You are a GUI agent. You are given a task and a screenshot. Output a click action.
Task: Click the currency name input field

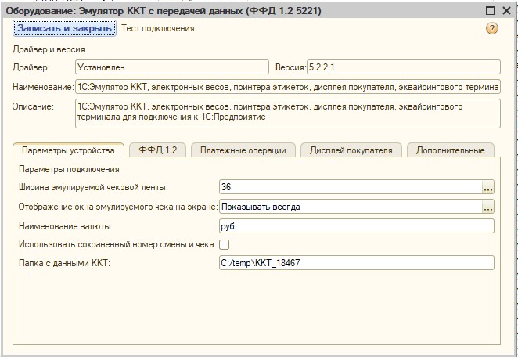[x=357, y=226]
